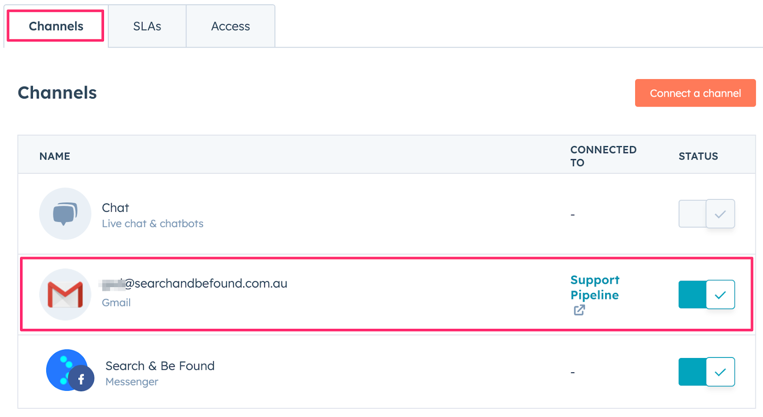Select the Channels tab
Screen dimensions: 763x417
click(56, 26)
